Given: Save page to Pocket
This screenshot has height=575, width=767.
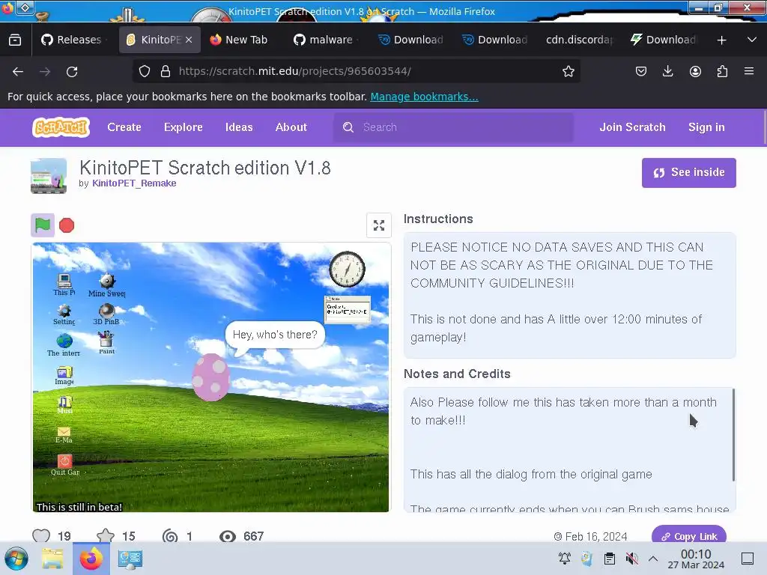Looking at the screenshot, I should point(641,71).
